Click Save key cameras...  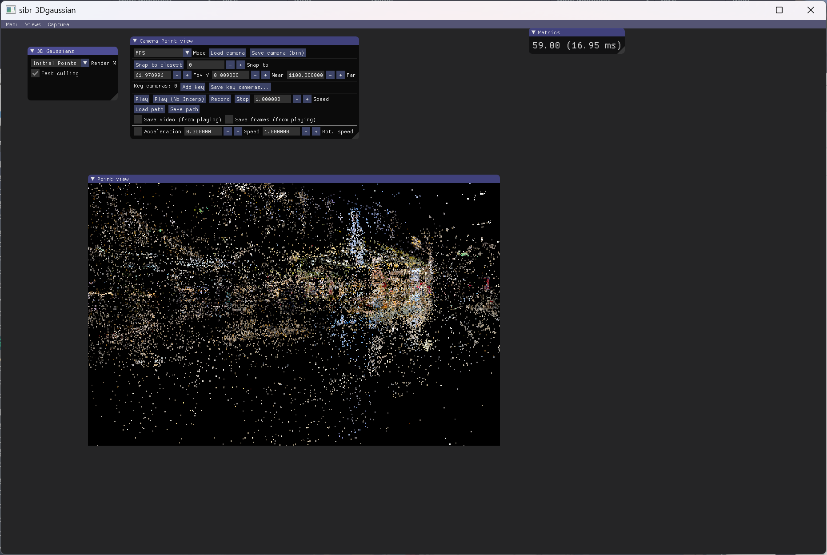[240, 87]
